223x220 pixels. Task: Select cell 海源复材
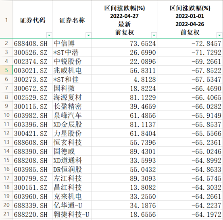tap(72, 97)
